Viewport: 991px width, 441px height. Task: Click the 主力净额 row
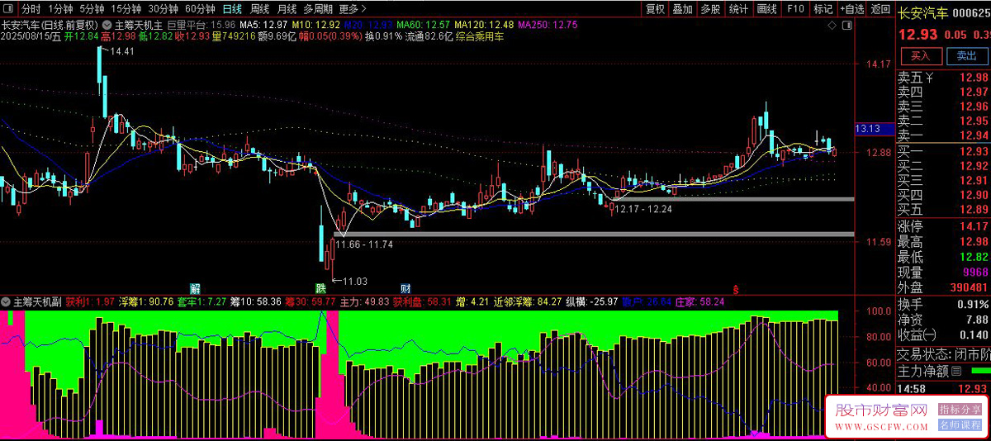click(944, 372)
